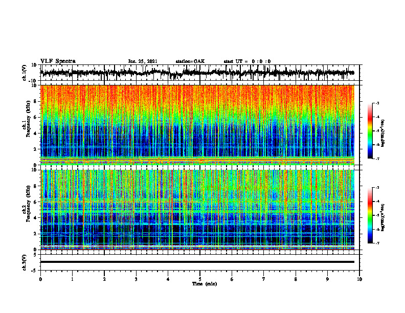Click the ch.1 color scale bar
Screen dimensions: 405x313
pos(370,131)
